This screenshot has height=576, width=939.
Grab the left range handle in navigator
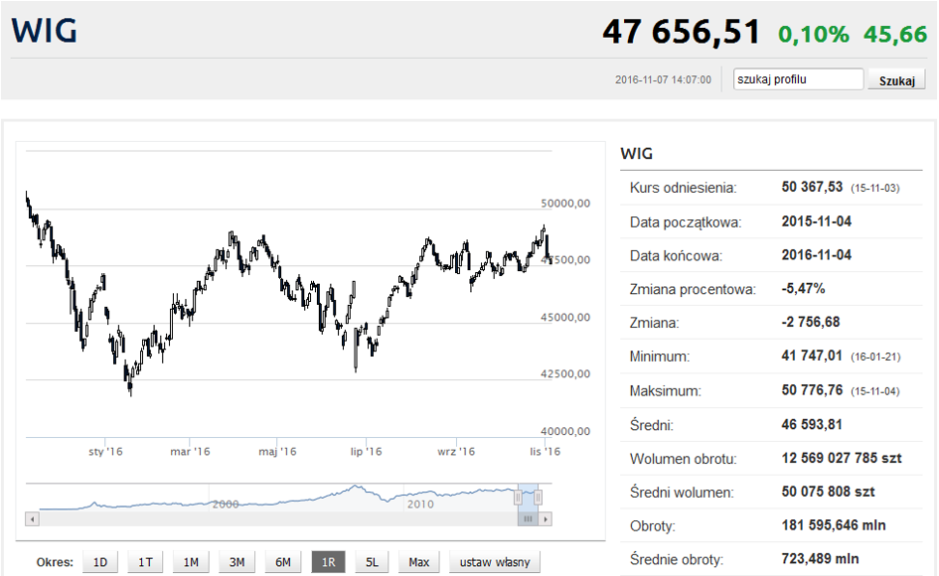(517, 497)
